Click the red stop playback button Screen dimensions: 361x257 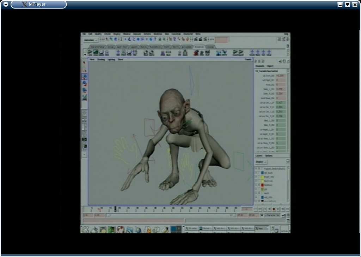click(x=274, y=209)
